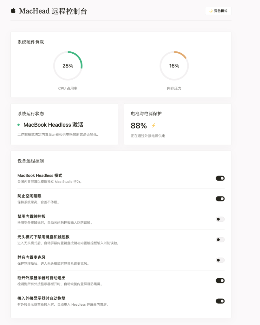Disable the MacBook Headless 模式 toggle
This screenshot has height=325, width=260.
(220, 178)
